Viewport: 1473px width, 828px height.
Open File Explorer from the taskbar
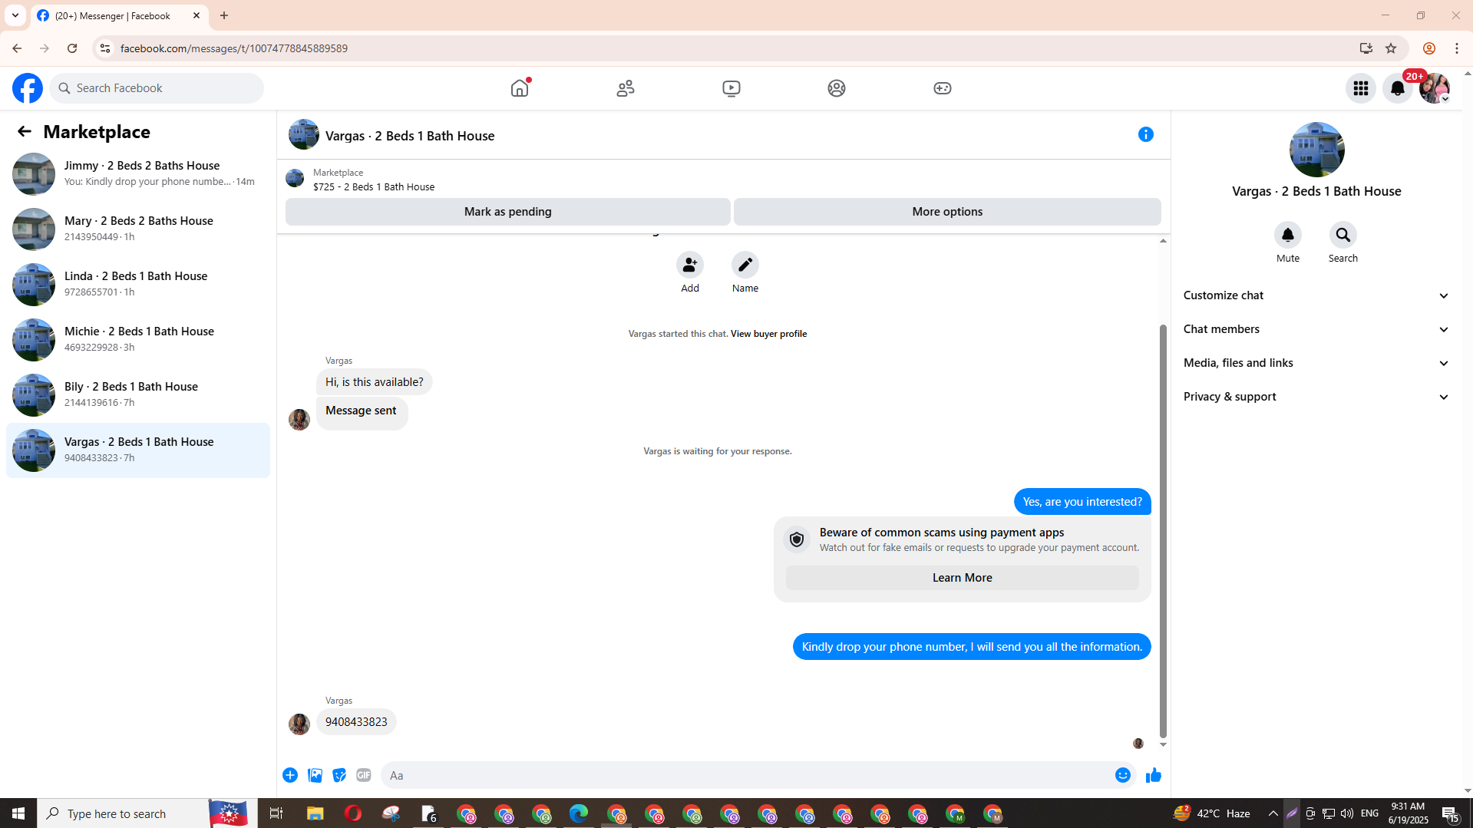[x=315, y=813]
